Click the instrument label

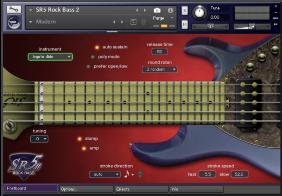(x=50, y=49)
